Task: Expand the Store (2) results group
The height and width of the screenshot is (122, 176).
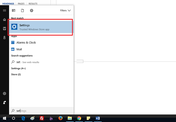Action: 16,74
